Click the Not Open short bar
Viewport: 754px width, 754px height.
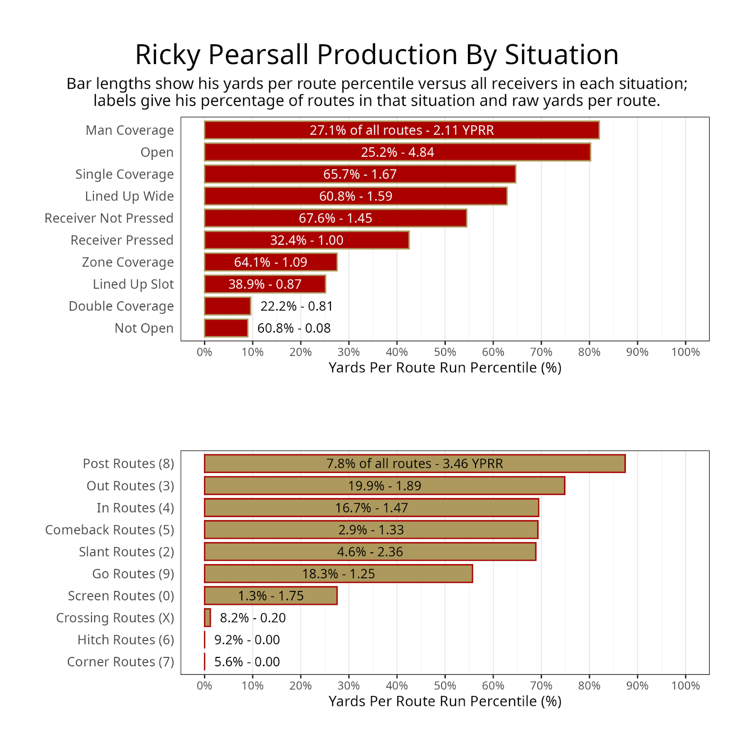click(226, 328)
